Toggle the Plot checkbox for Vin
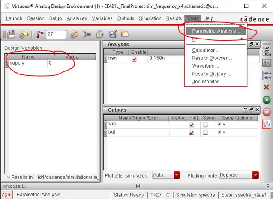 point(191,125)
